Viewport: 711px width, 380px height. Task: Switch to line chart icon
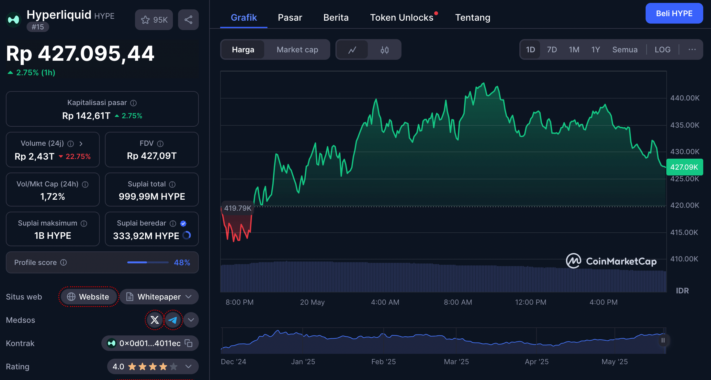click(352, 50)
